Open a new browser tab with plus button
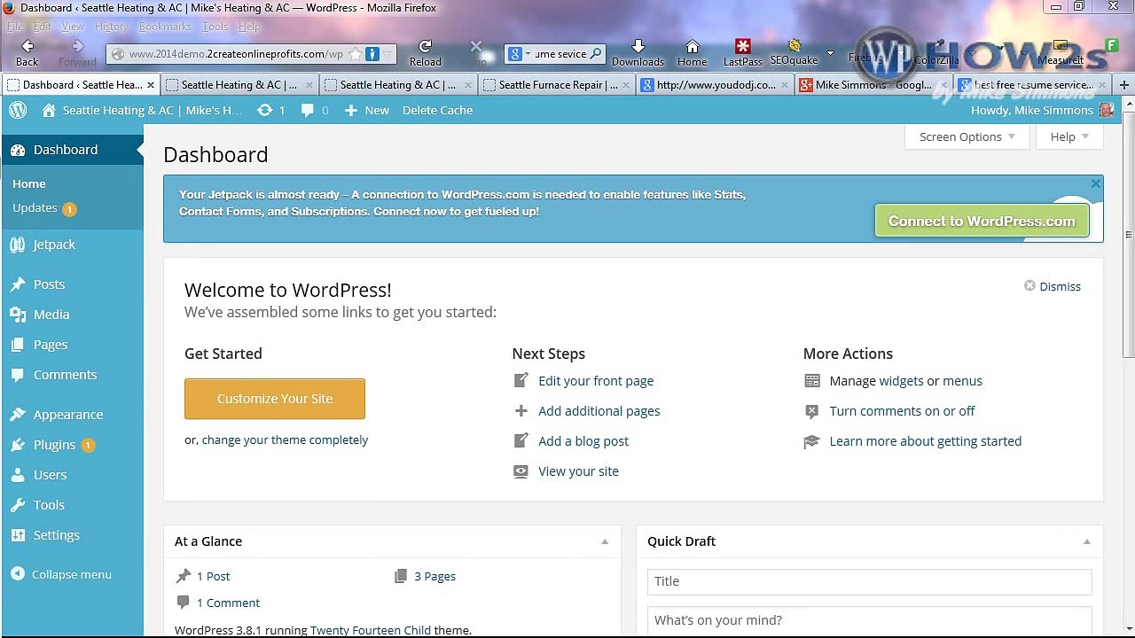The height and width of the screenshot is (638, 1135). [x=1124, y=85]
